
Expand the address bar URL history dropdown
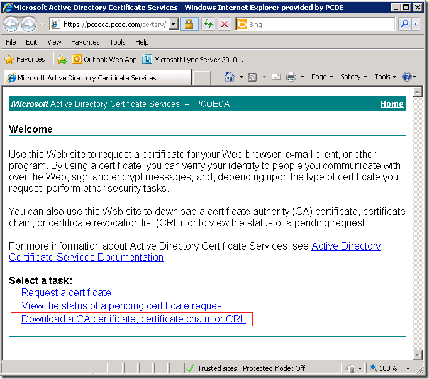[x=173, y=25]
